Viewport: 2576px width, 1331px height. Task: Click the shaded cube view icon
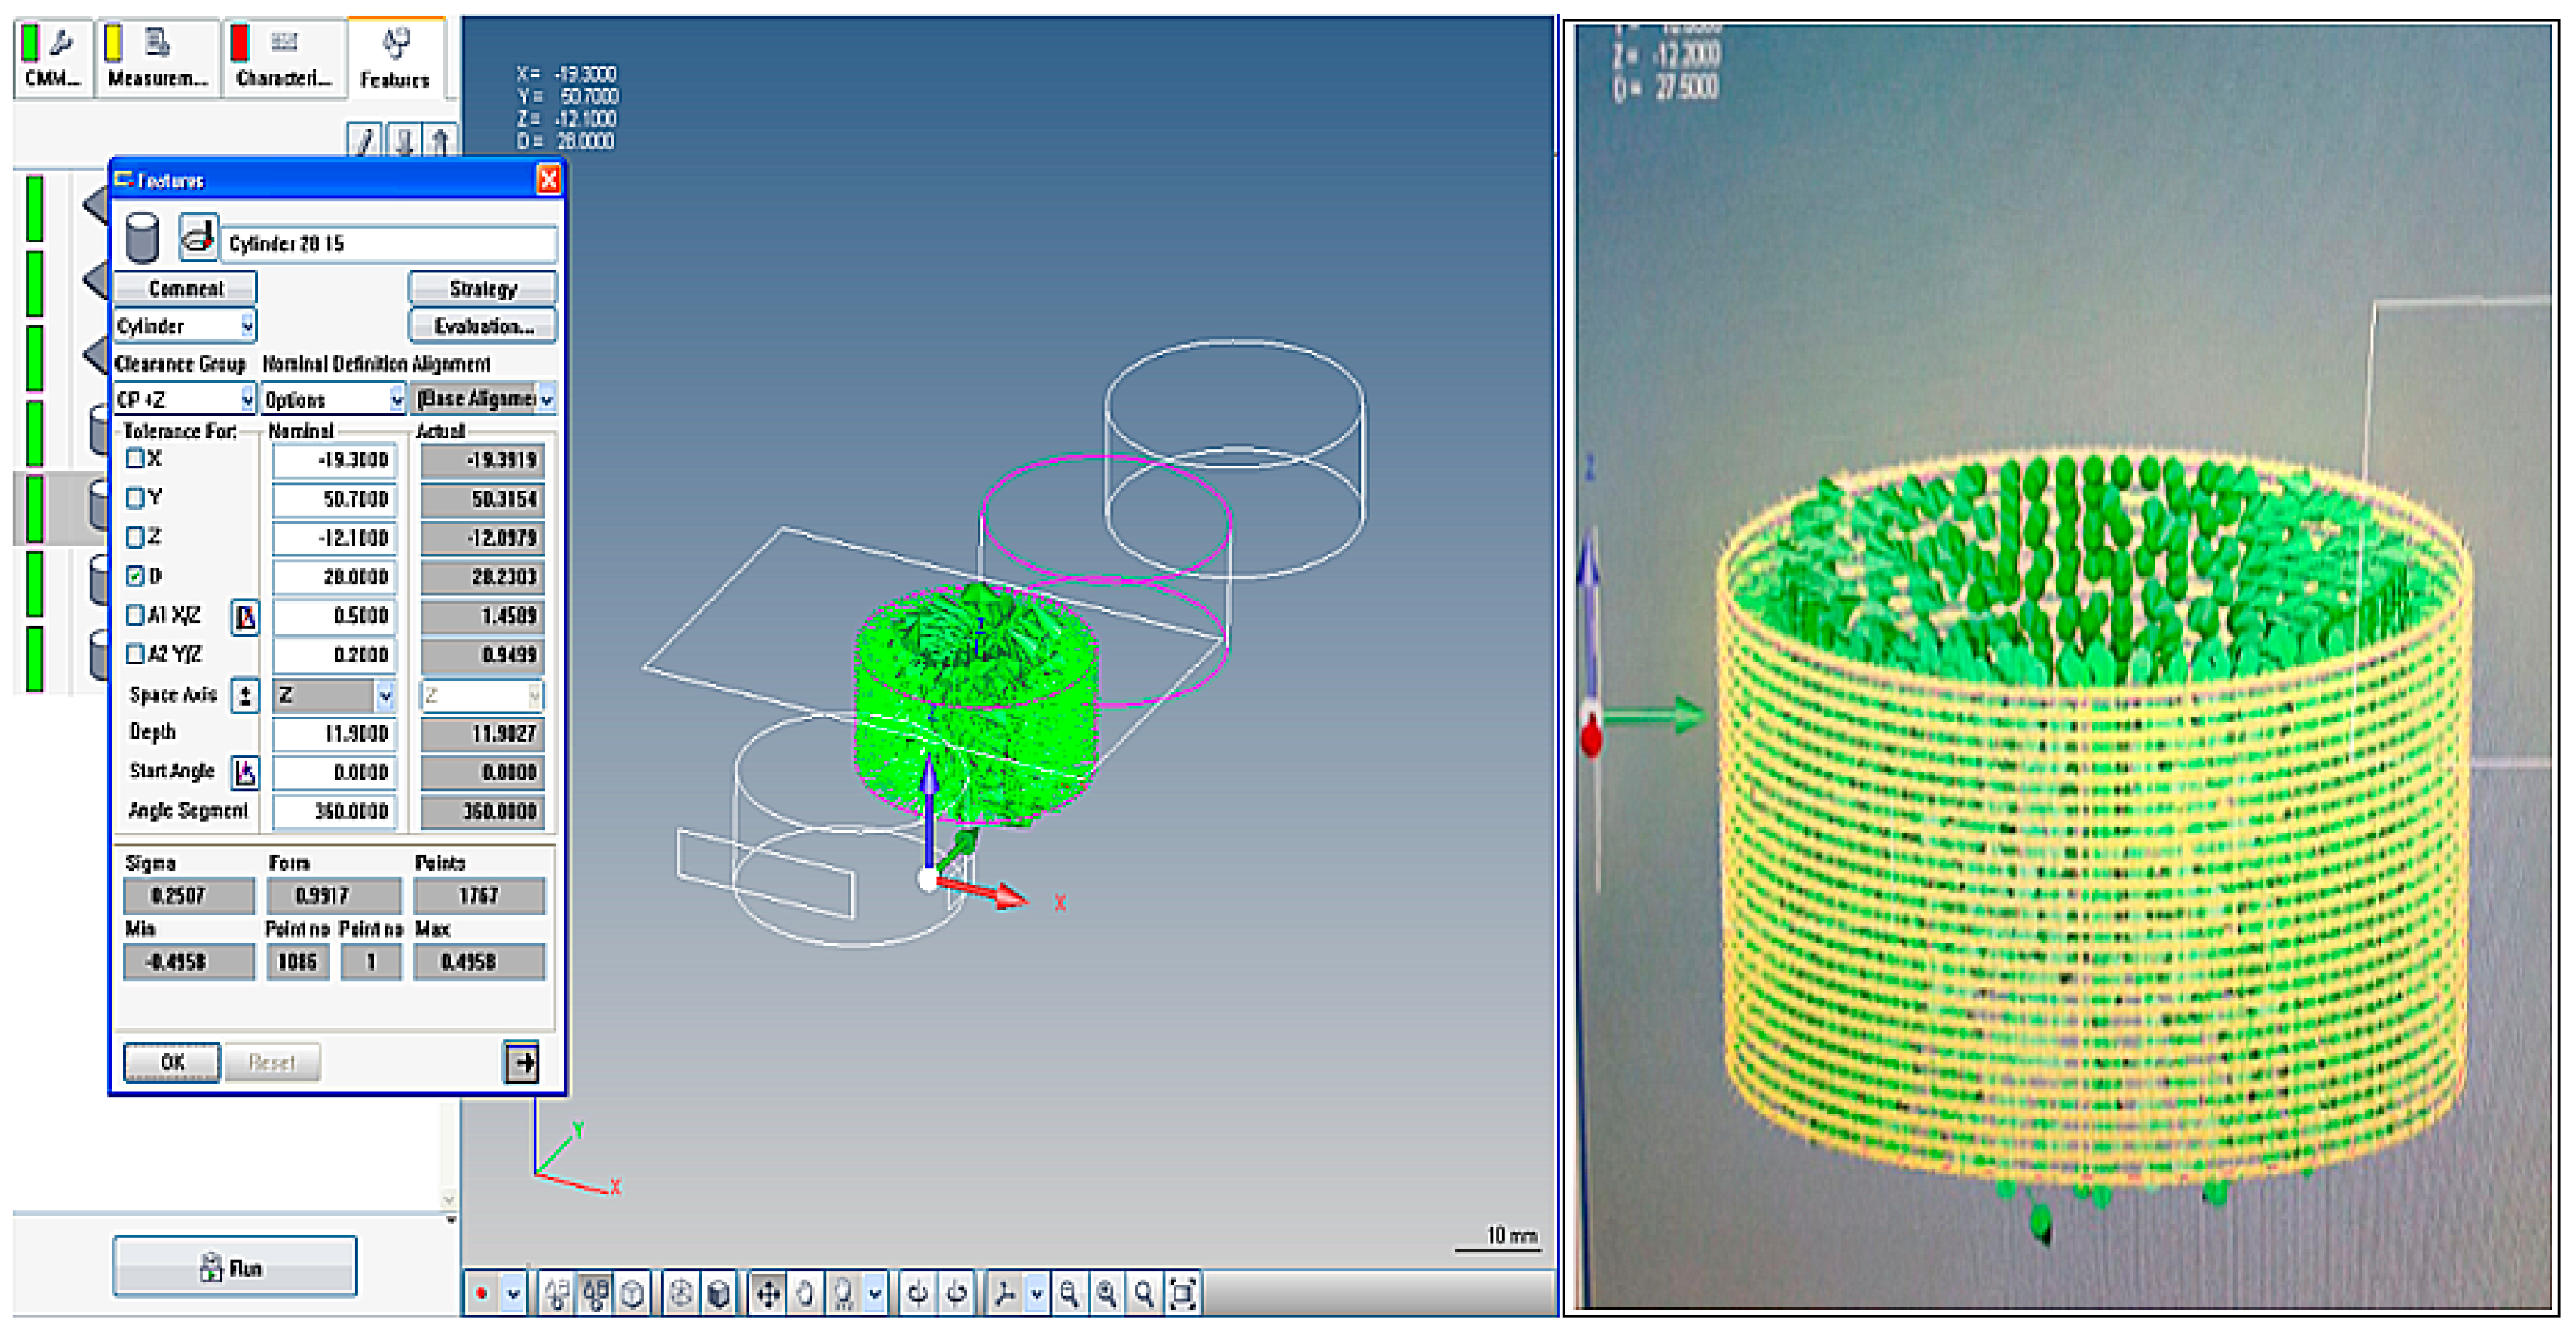click(x=718, y=1294)
